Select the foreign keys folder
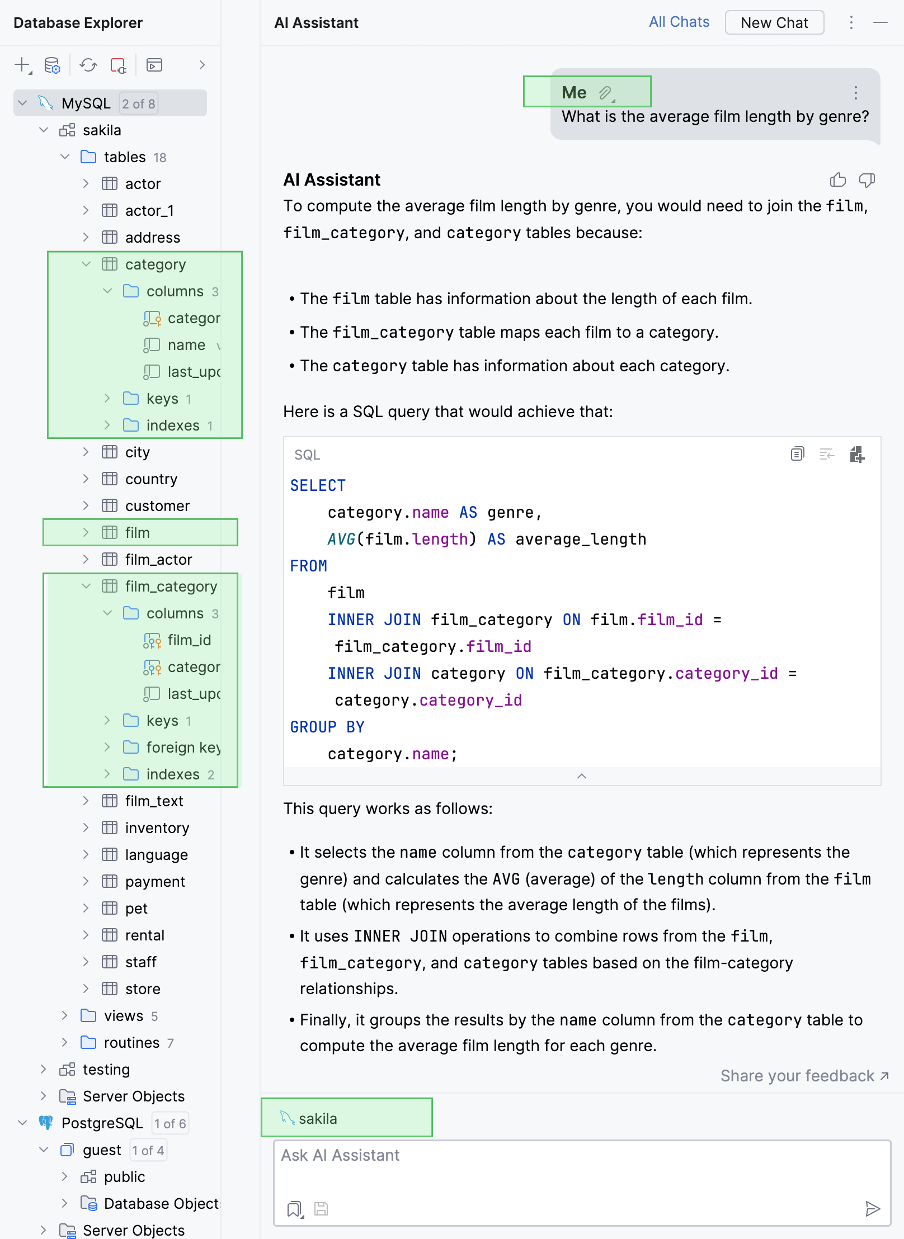 [x=183, y=748]
